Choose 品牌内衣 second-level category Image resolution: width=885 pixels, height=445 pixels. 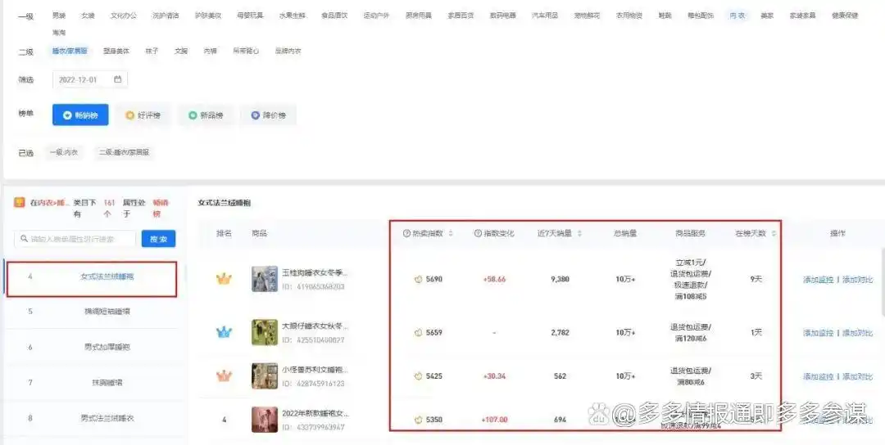pyautogui.click(x=288, y=51)
